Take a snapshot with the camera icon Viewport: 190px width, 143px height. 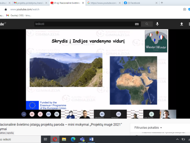pyautogui.click(x=184, y=9)
